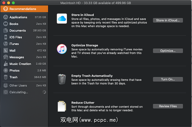Open the Documents storage category
Screen dimensions: 192x127
tap(17, 31)
